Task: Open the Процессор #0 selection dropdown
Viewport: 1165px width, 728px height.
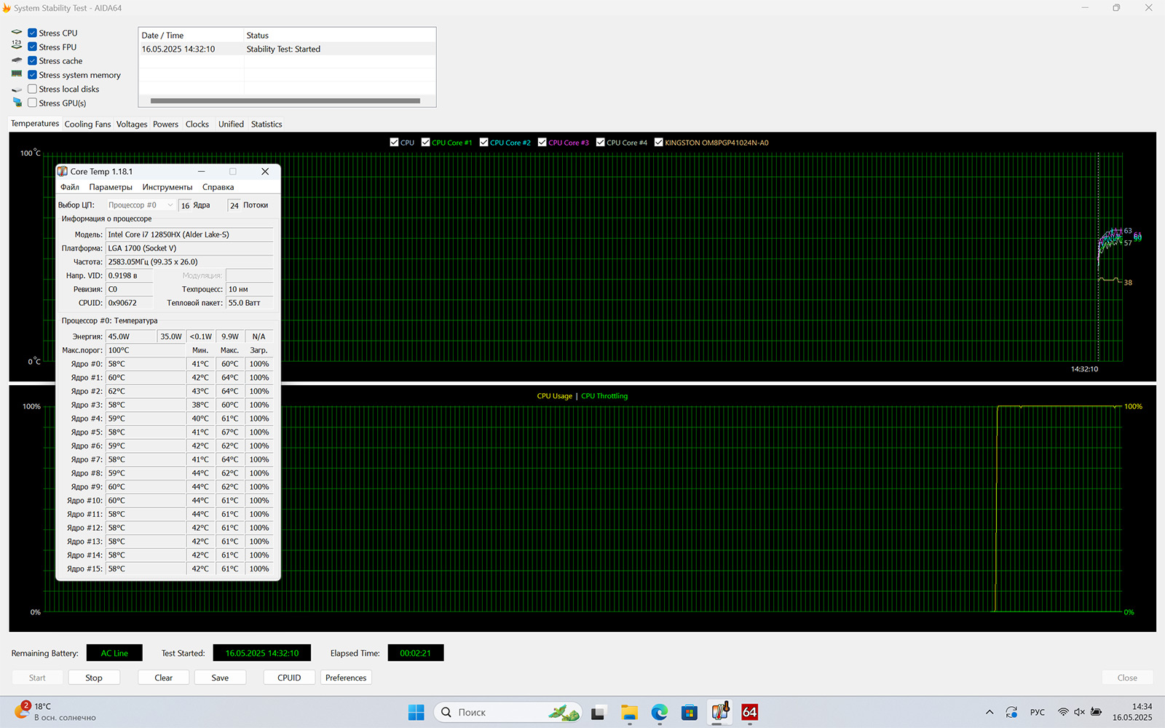Action: [141, 205]
